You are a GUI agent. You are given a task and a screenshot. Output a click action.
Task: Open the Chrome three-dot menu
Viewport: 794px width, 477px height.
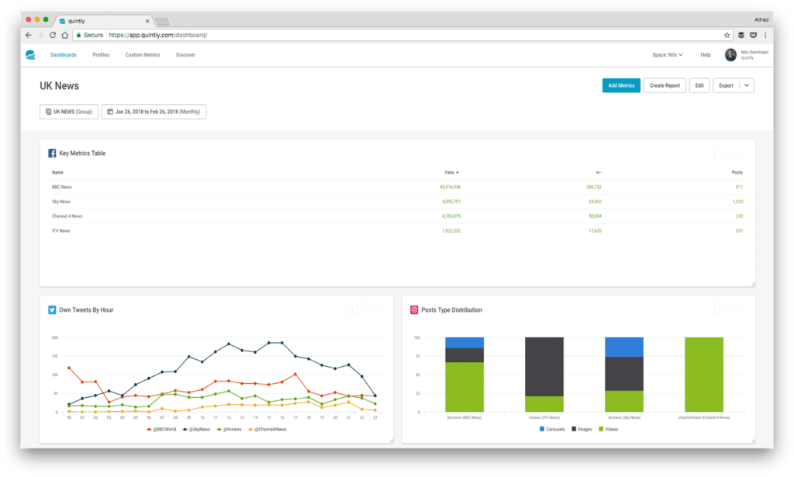pyautogui.click(x=765, y=35)
